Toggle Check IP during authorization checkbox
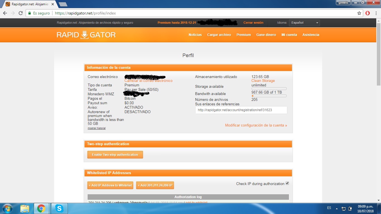 coord(287,183)
